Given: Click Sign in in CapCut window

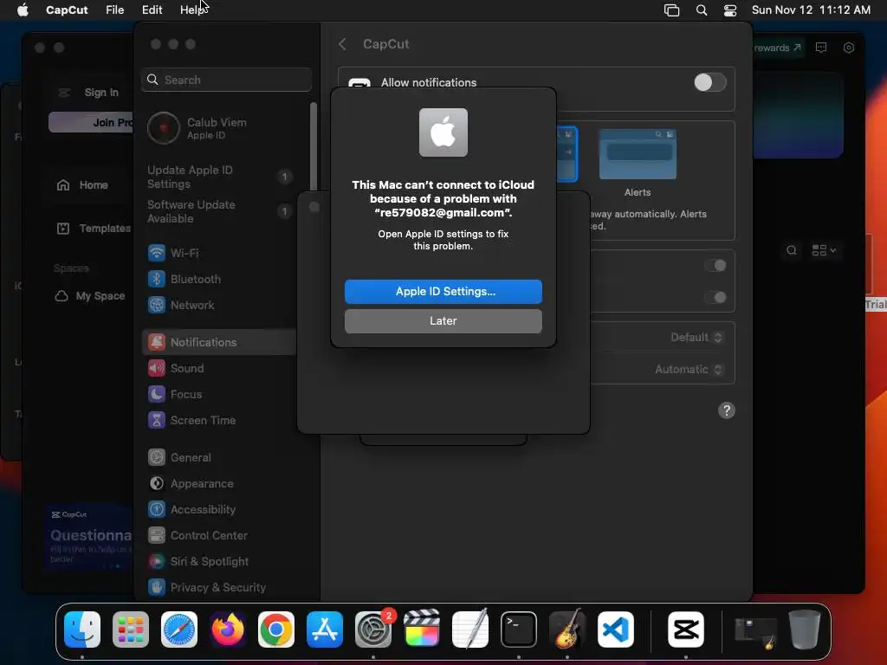Looking at the screenshot, I should 101,92.
